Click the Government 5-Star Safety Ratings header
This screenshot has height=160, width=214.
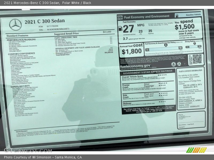pos(148,71)
